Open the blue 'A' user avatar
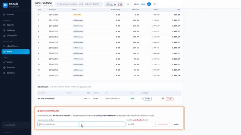 tap(149, 4)
